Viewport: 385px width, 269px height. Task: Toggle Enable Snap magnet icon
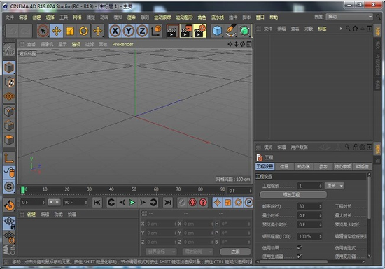pos(9,205)
